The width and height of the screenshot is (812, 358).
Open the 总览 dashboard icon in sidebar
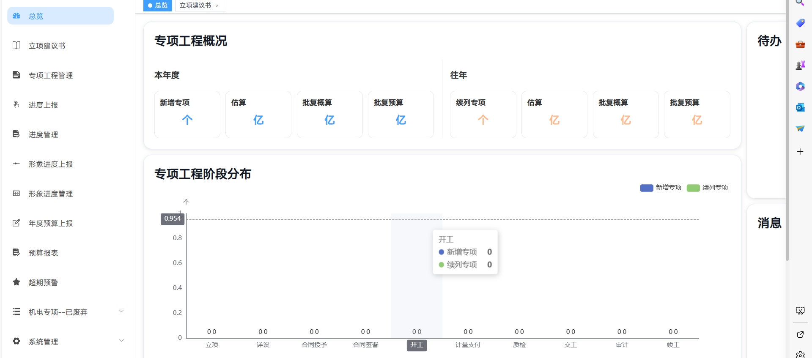click(16, 16)
